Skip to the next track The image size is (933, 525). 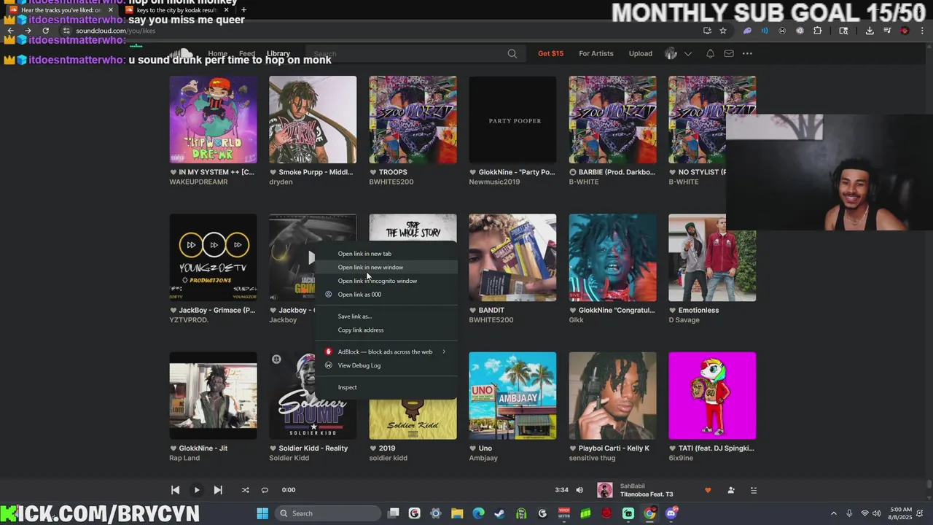point(218,490)
